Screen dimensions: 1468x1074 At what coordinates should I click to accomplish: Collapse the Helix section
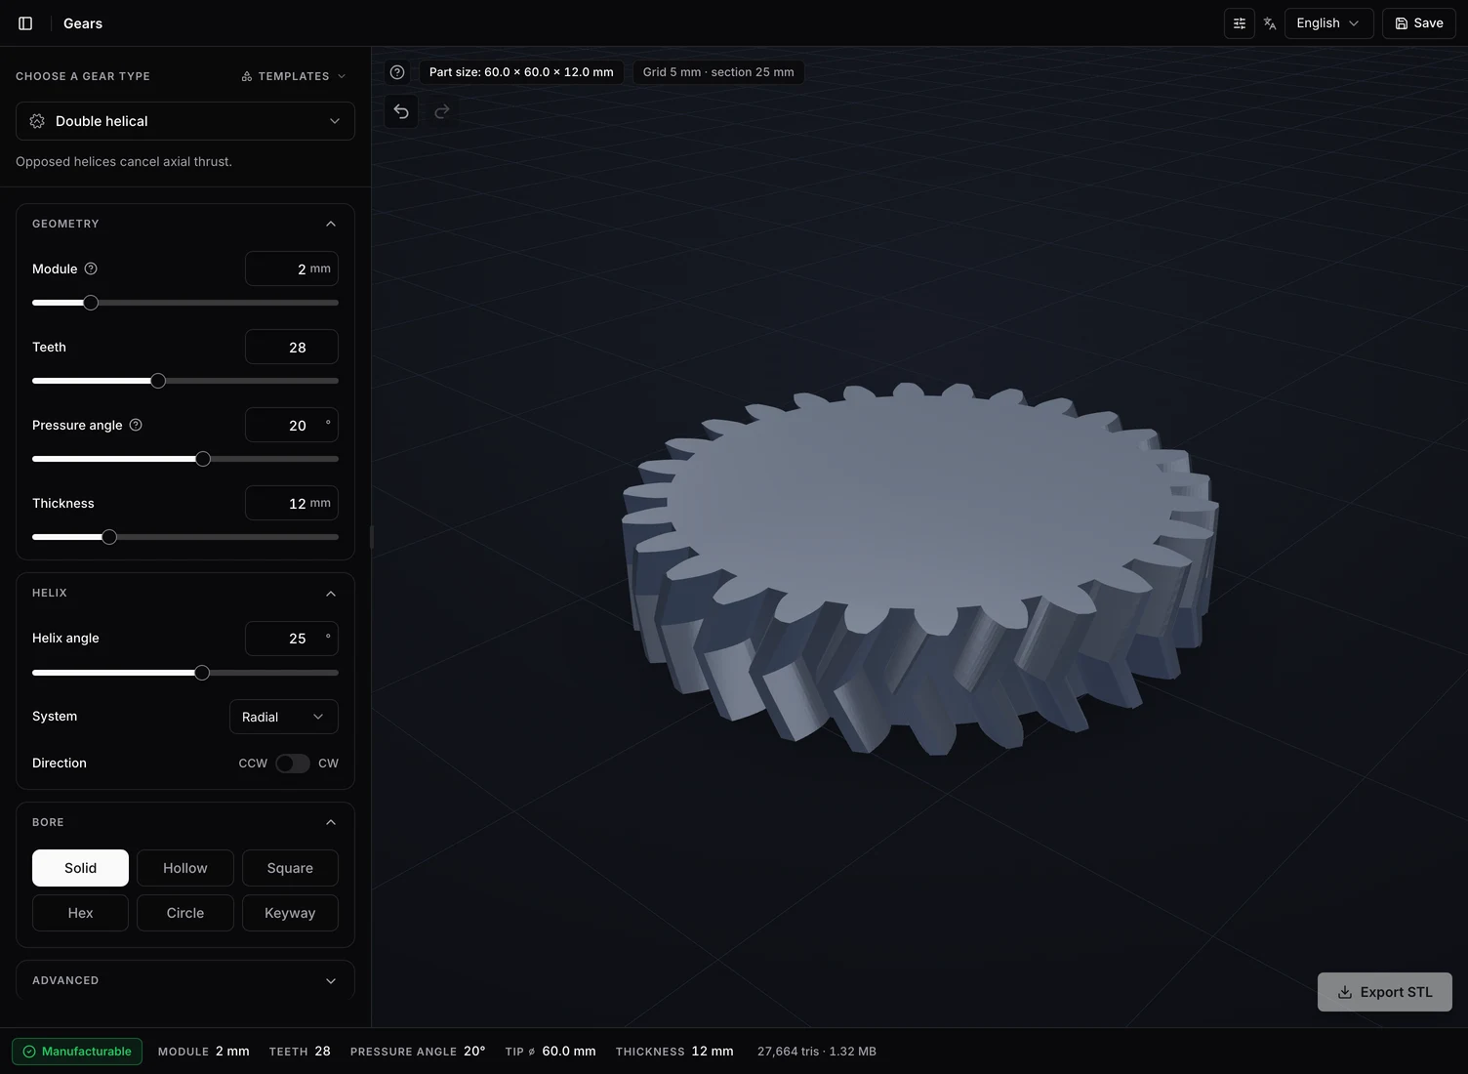(331, 593)
